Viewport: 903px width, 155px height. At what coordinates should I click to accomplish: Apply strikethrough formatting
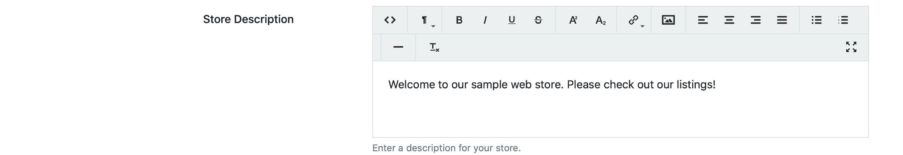[538, 20]
